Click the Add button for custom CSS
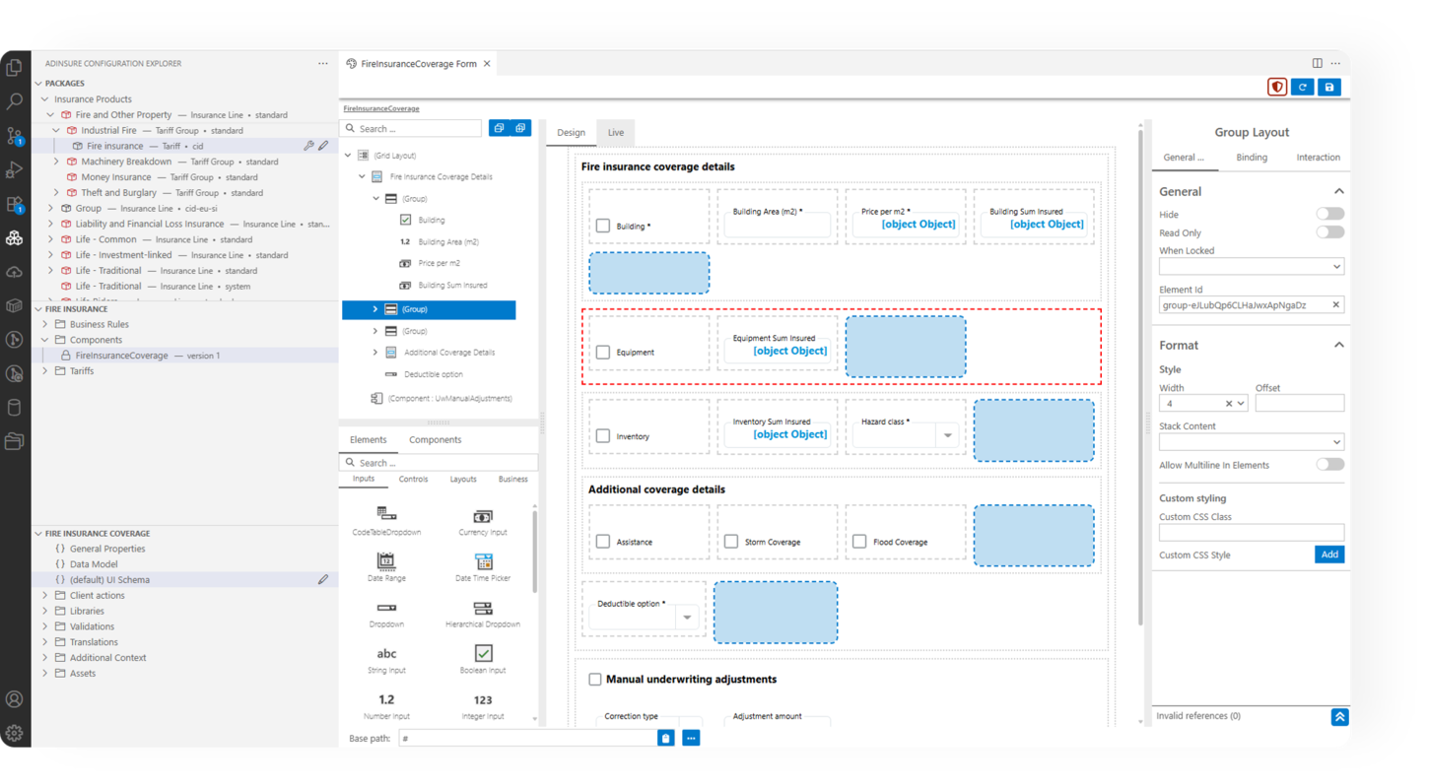The image size is (1429, 783). tap(1328, 555)
